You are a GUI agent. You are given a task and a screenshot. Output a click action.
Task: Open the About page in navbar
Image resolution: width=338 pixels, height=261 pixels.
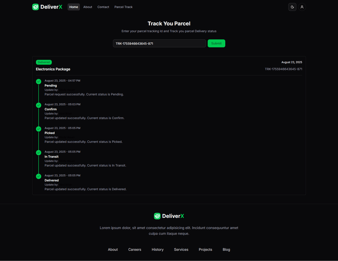tap(88, 7)
